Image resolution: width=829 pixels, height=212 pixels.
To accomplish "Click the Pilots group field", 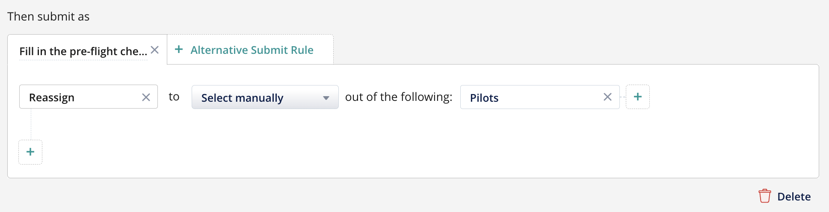I will point(530,97).
